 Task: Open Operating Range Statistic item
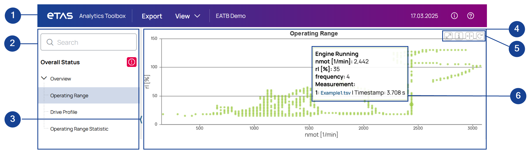pyautogui.click(x=79, y=129)
